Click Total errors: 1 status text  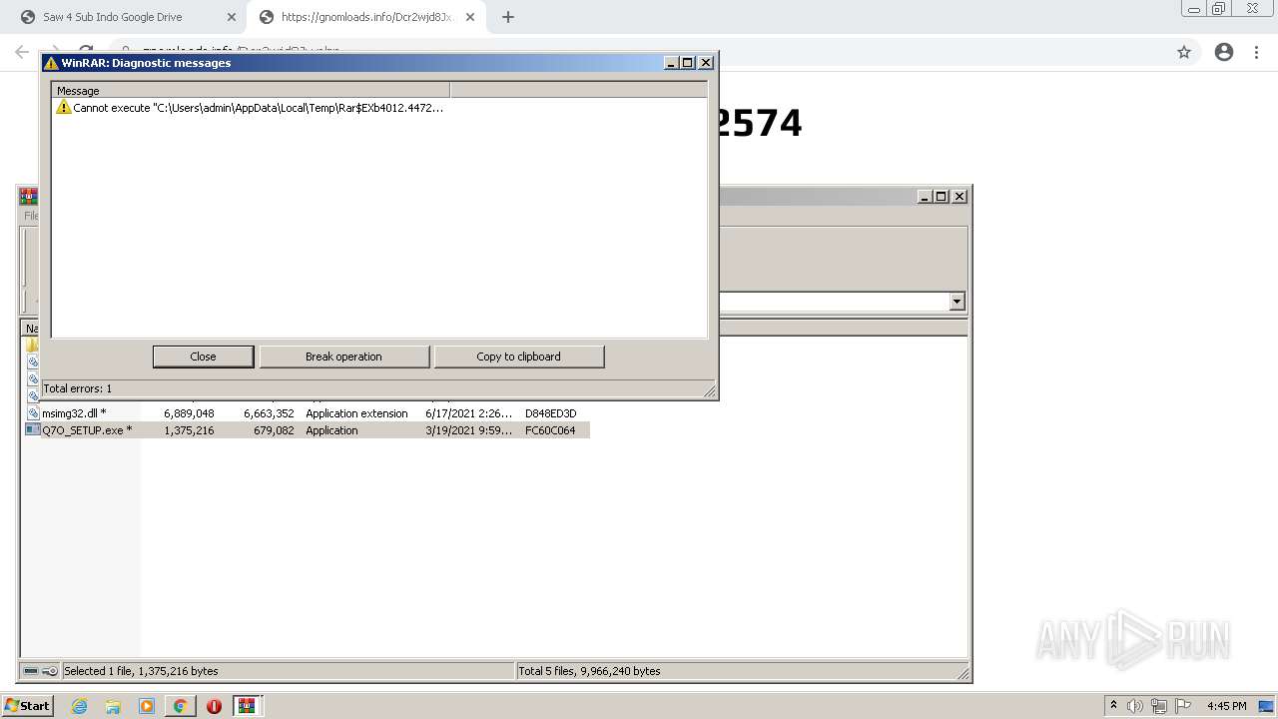click(x=78, y=388)
